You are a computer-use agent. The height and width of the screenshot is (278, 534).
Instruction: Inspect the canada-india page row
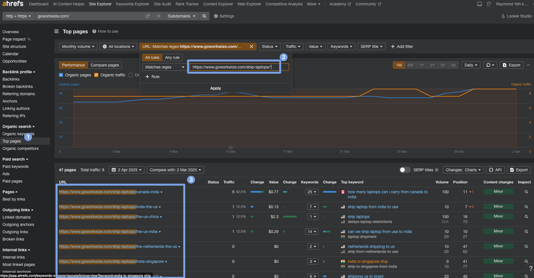[526, 192]
